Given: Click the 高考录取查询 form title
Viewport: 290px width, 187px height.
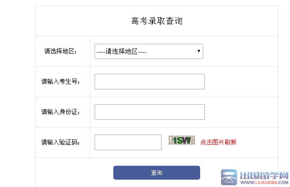Looking at the screenshot, I should 157,21.
